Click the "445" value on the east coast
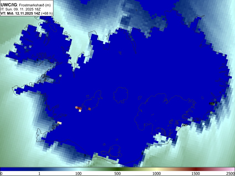Viewport: 235px width, 176px height. (x=211, y=103)
